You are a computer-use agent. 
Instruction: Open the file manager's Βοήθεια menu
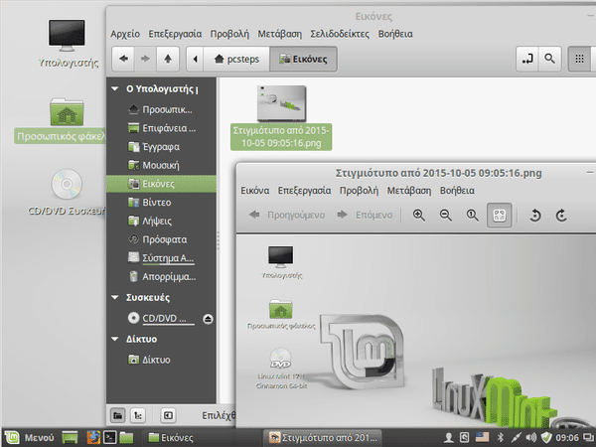[395, 34]
